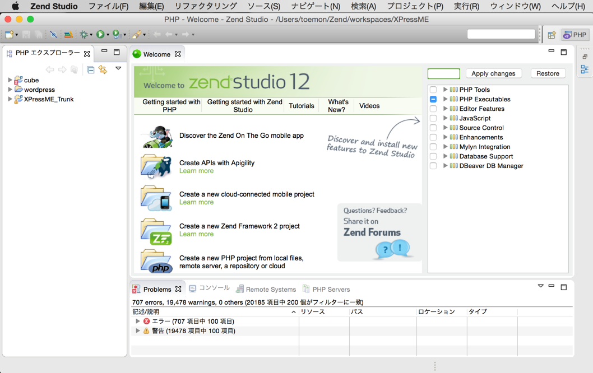Open the ファイル(F) menu
The height and width of the screenshot is (373, 593).
109,6
